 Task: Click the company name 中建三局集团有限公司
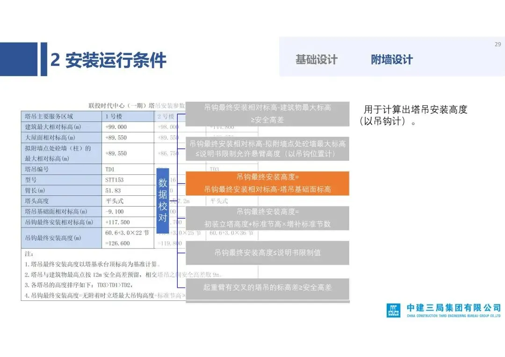click(454, 308)
